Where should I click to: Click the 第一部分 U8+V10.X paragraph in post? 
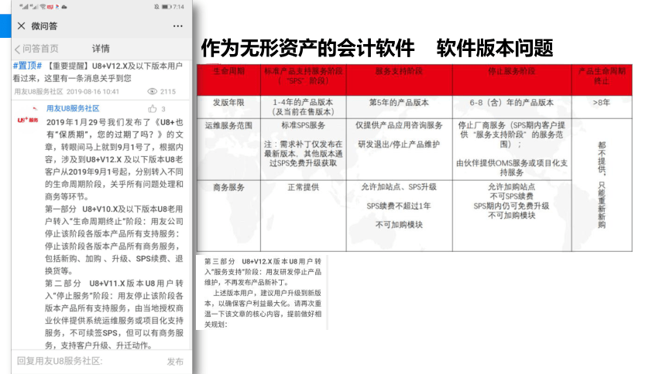point(114,240)
